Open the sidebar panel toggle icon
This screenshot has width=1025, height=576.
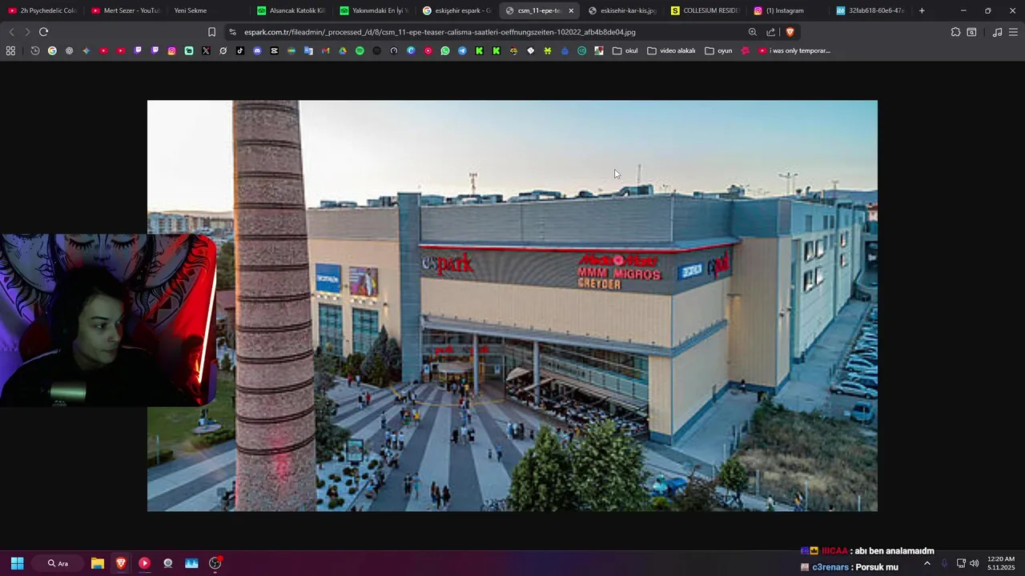(971, 32)
